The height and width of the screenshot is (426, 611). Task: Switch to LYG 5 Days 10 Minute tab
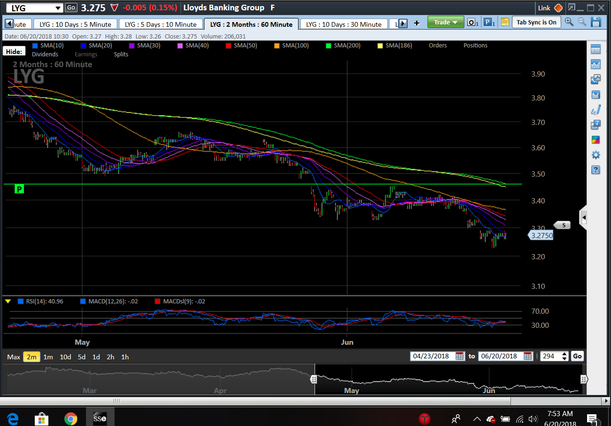(161, 24)
